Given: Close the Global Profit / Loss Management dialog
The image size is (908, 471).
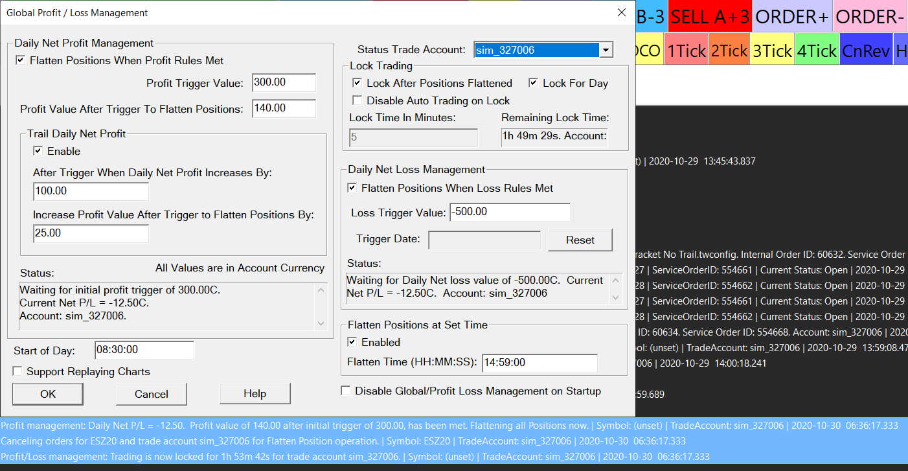Looking at the screenshot, I should click(x=621, y=12).
